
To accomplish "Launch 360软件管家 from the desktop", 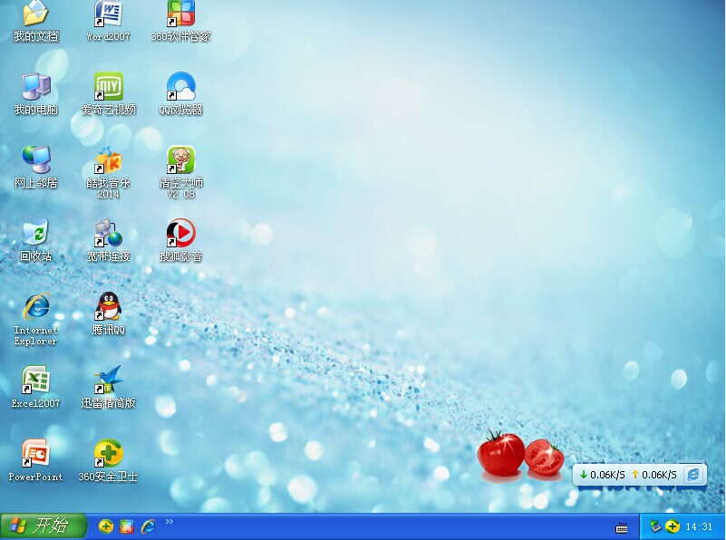I will pyautogui.click(x=180, y=15).
